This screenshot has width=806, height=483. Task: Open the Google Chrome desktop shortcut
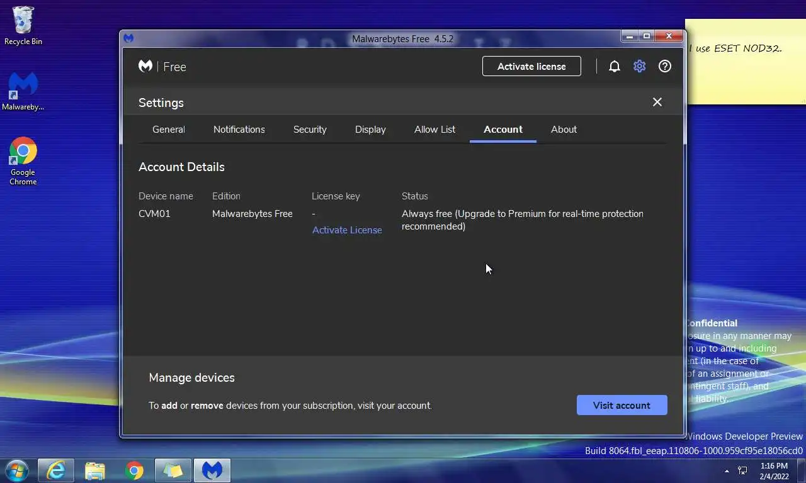point(23,161)
